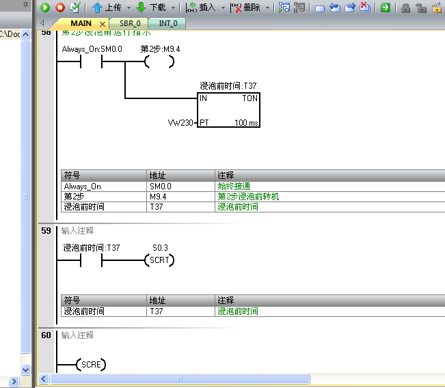Click the M9.4 address cell
The image size is (445, 388).
point(180,197)
